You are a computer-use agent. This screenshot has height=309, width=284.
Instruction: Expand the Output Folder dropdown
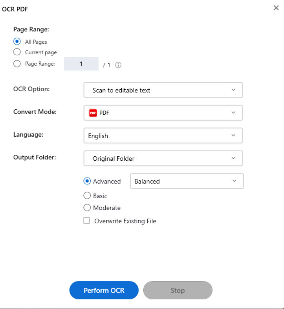(x=163, y=159)
